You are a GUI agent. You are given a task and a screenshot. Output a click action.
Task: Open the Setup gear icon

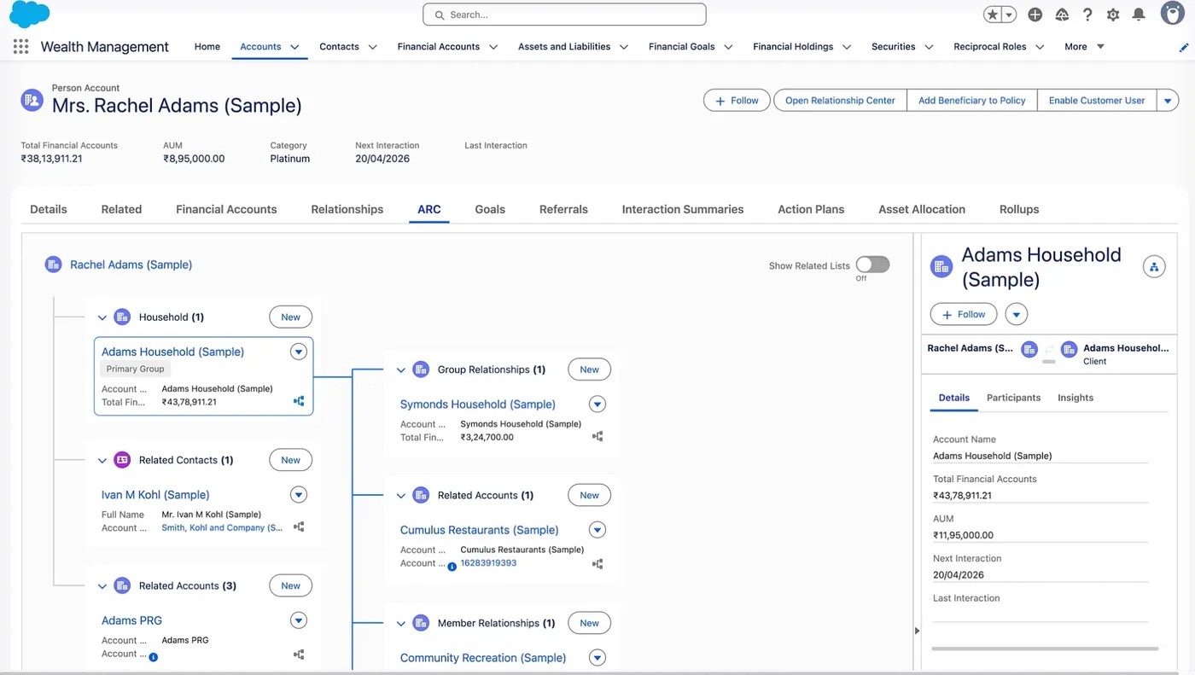click(x=1113, y=15)
